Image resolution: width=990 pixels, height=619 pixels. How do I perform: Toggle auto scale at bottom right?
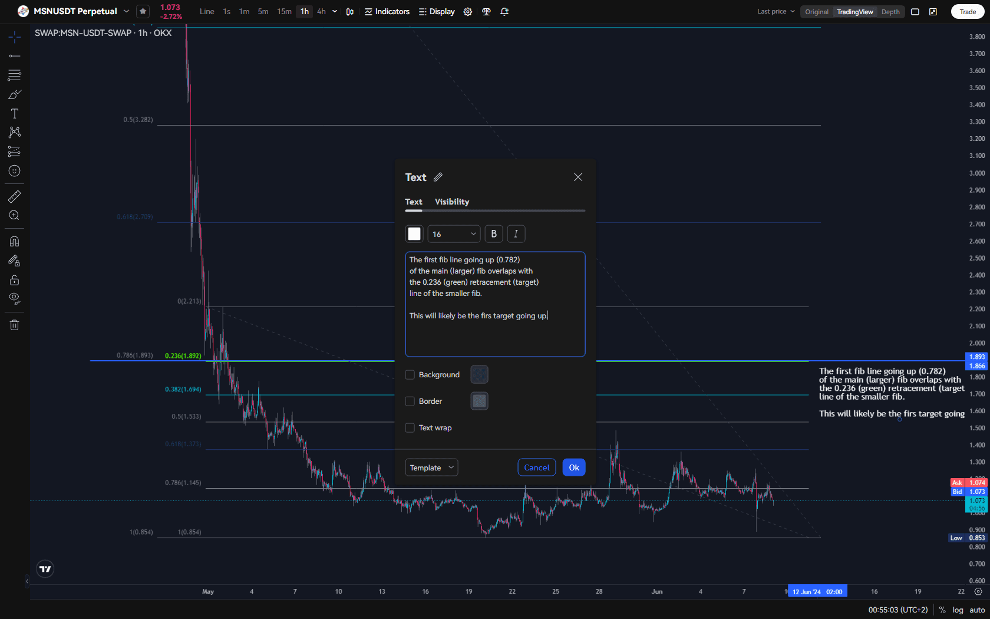[x=977, y=610]
